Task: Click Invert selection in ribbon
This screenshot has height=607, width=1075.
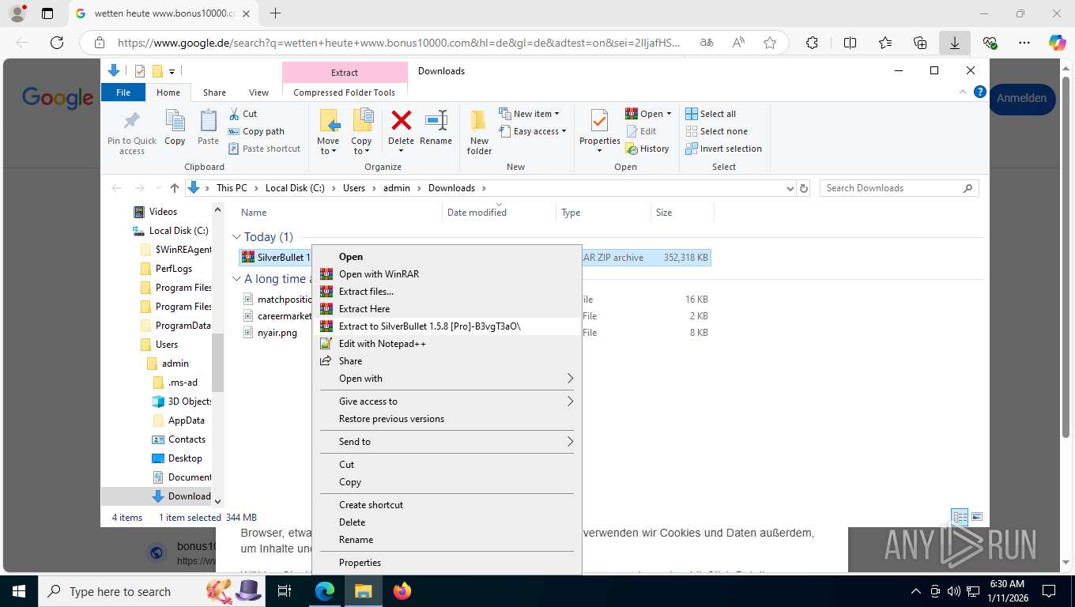Action: 723,149
